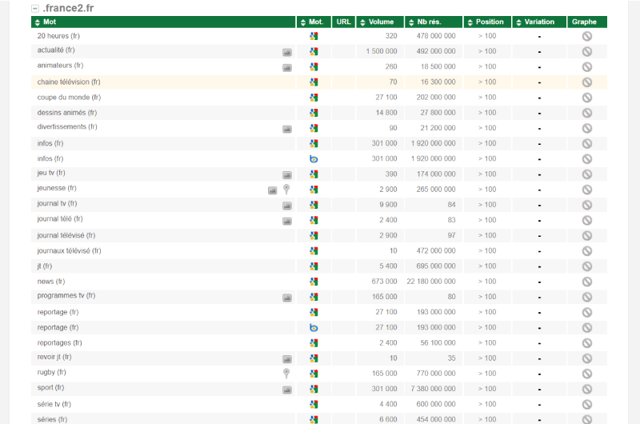The image size is (640, 424).
Task: Collapse the .france2.fr group
Action: (x=35, y=9)
